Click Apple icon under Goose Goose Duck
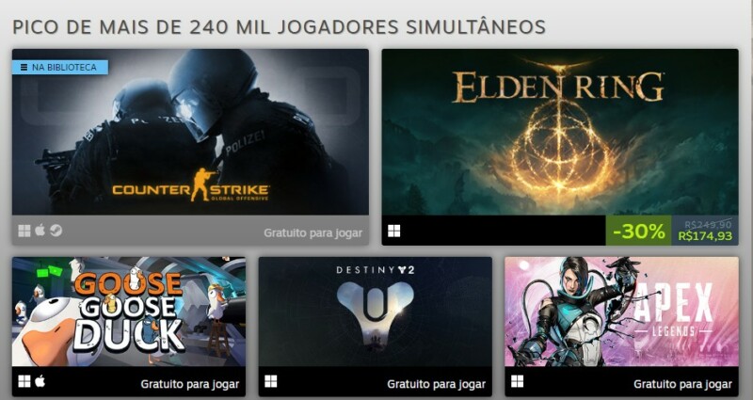The height and width of the screenshot is (400, 753). coord(40,381)
